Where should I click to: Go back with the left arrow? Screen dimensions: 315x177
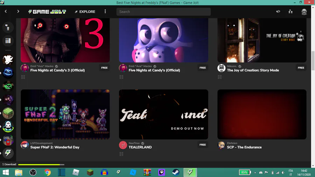click(x=6, y=12)
